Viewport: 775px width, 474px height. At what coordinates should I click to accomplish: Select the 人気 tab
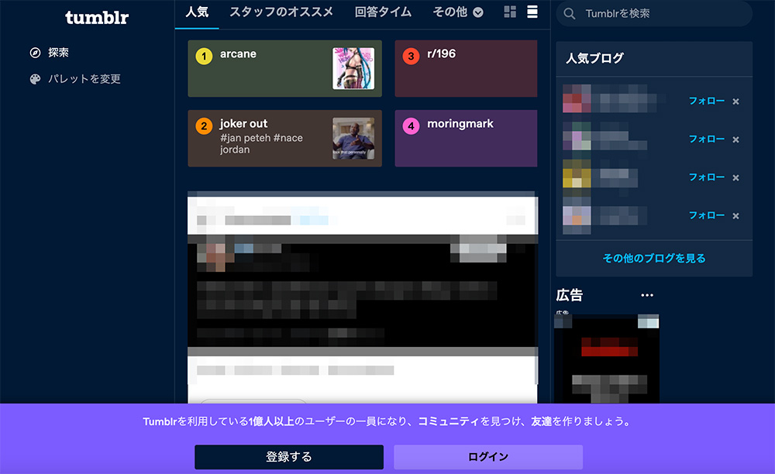[x=197, y=12]
